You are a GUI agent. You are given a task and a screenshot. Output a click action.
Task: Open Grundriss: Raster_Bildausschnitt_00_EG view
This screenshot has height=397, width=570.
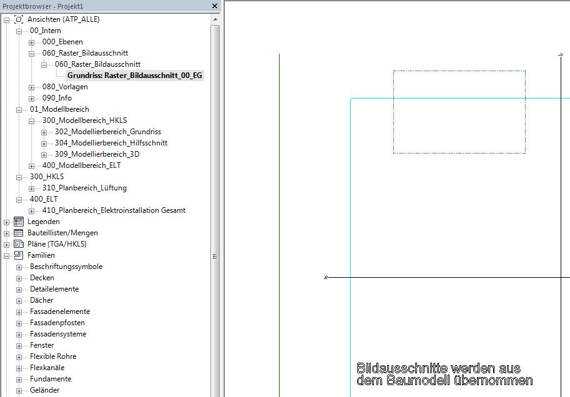134,76
